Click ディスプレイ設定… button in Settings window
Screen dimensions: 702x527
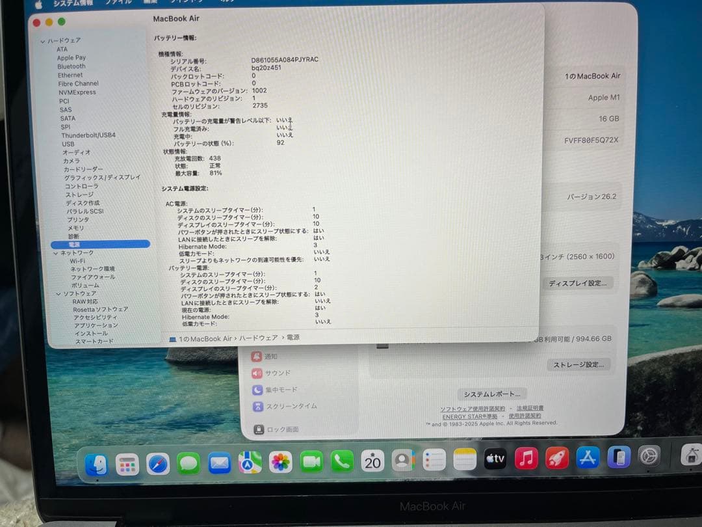point(578,283)
